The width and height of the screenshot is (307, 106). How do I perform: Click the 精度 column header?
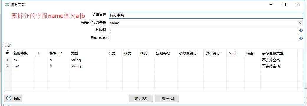tap(130, 53)
